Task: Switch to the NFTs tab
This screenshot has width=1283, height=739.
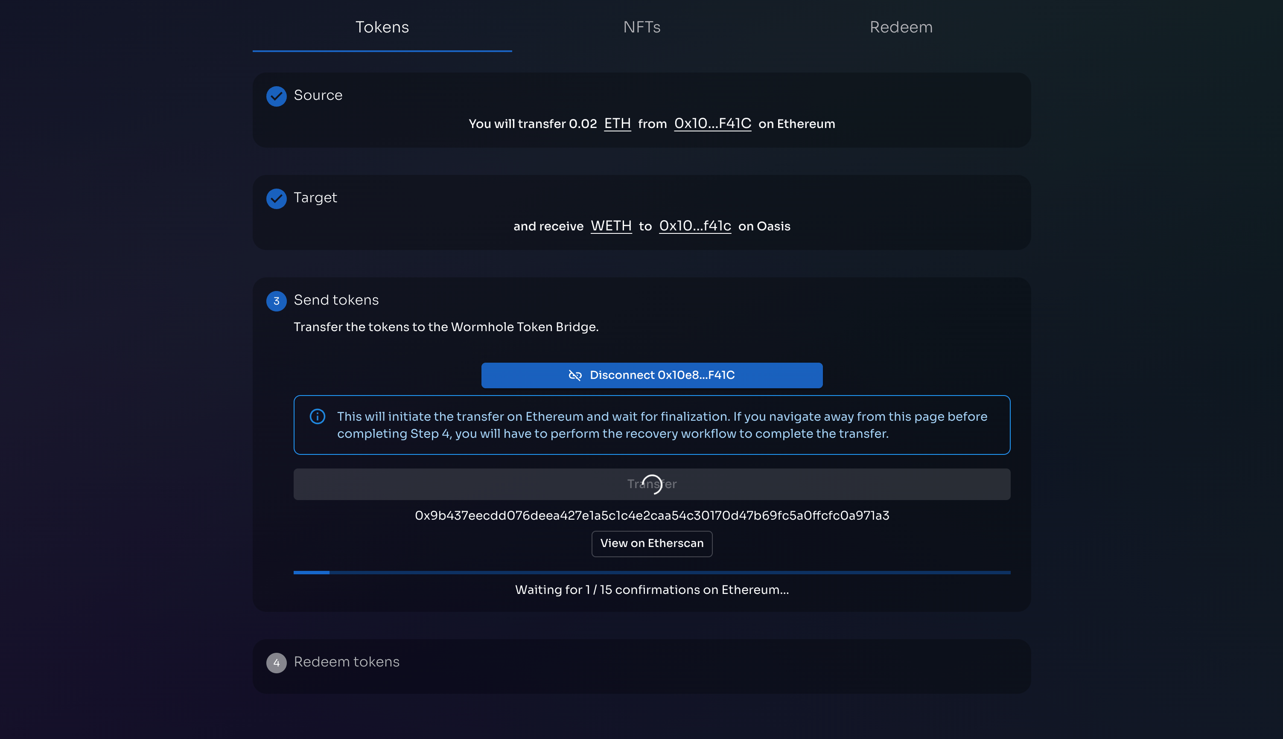Action: 641,27
